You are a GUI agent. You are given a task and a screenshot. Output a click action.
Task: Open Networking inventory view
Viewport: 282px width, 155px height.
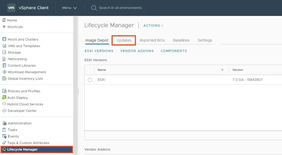[17, 59]
